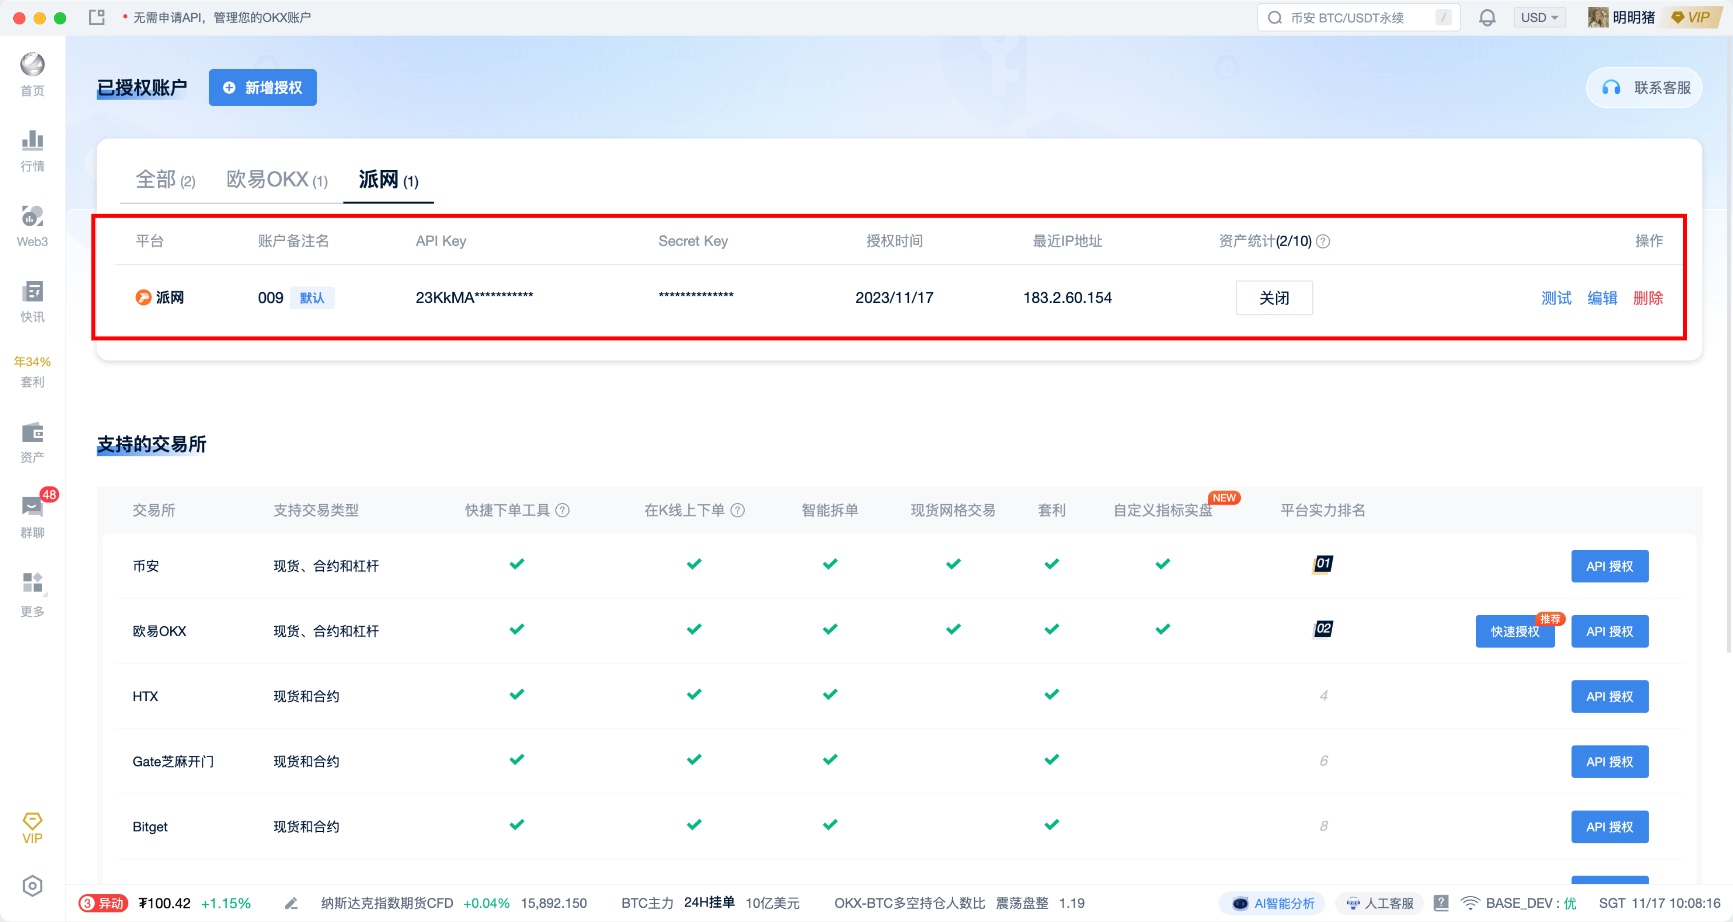Click the 平台实力排名 column header
The width and height of the screenshot is (1733, 922).
coord(1322,510)
